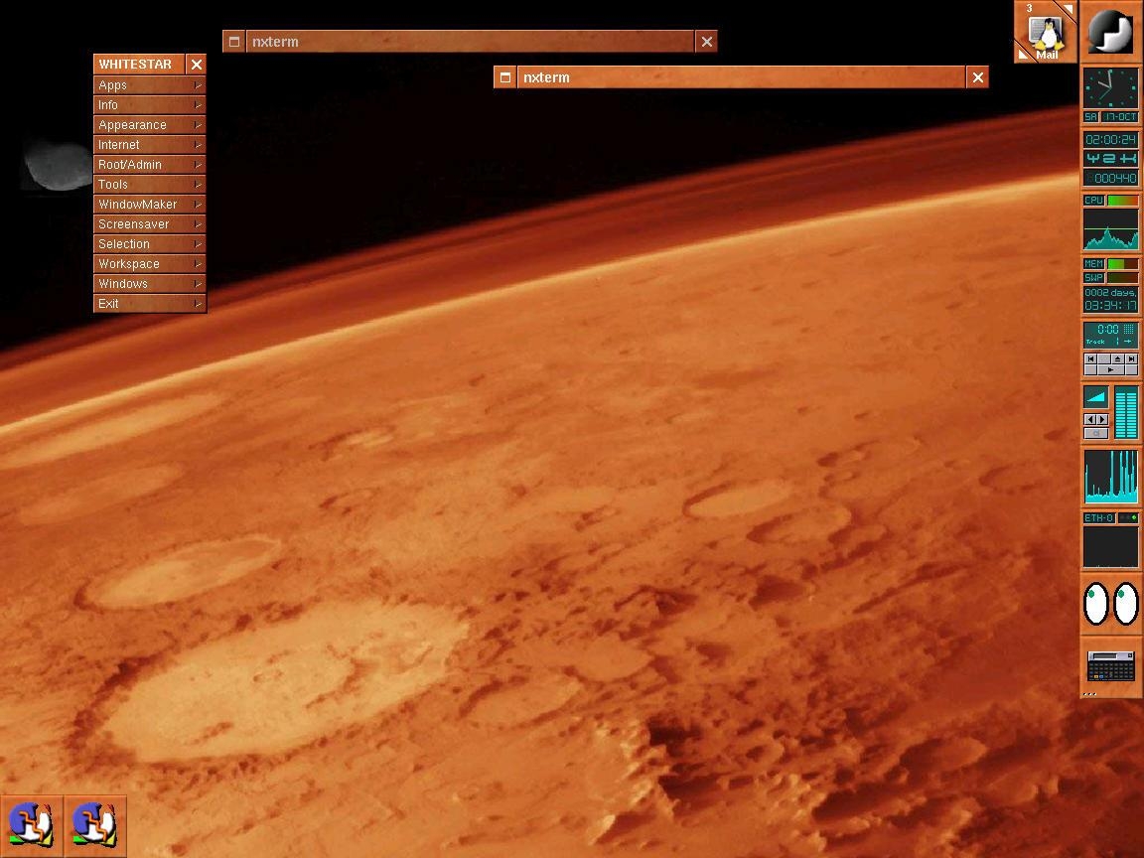Select Exit from the WHITESTAR menu

click(x=149, y=304)
